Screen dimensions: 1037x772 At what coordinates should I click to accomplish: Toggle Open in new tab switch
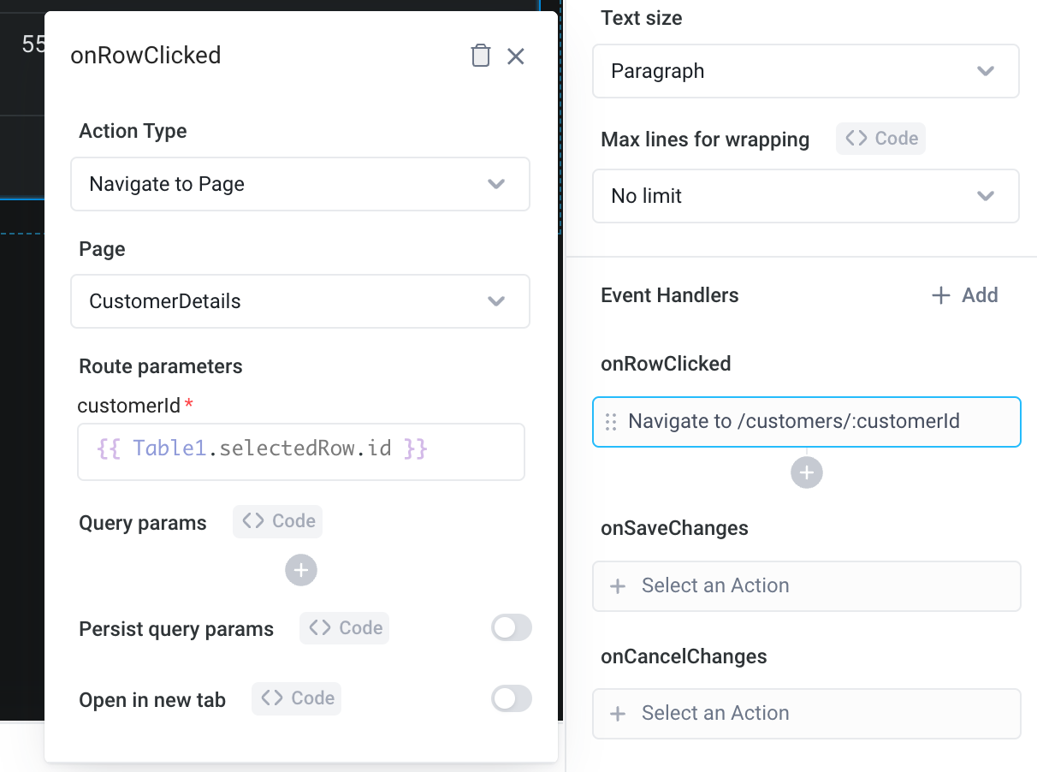point(511,698)
